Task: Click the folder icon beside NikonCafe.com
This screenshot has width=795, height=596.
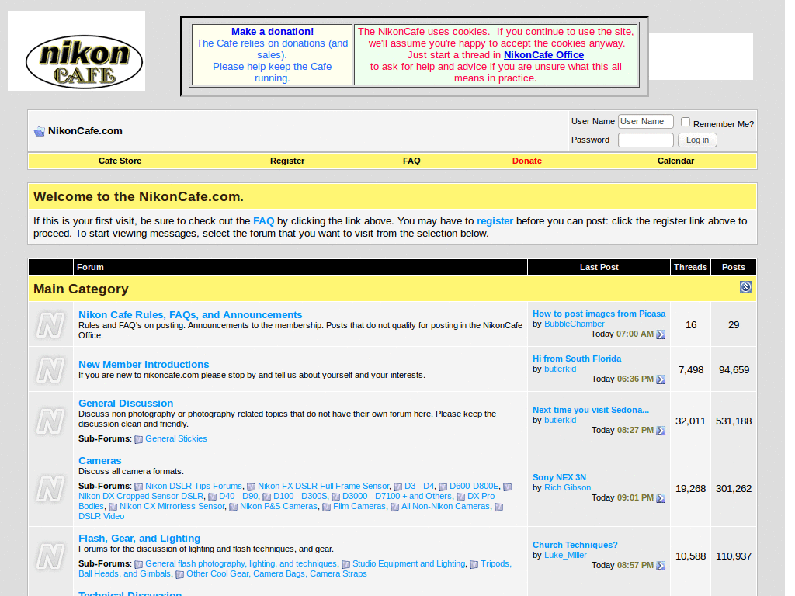Action: (39, 132)
